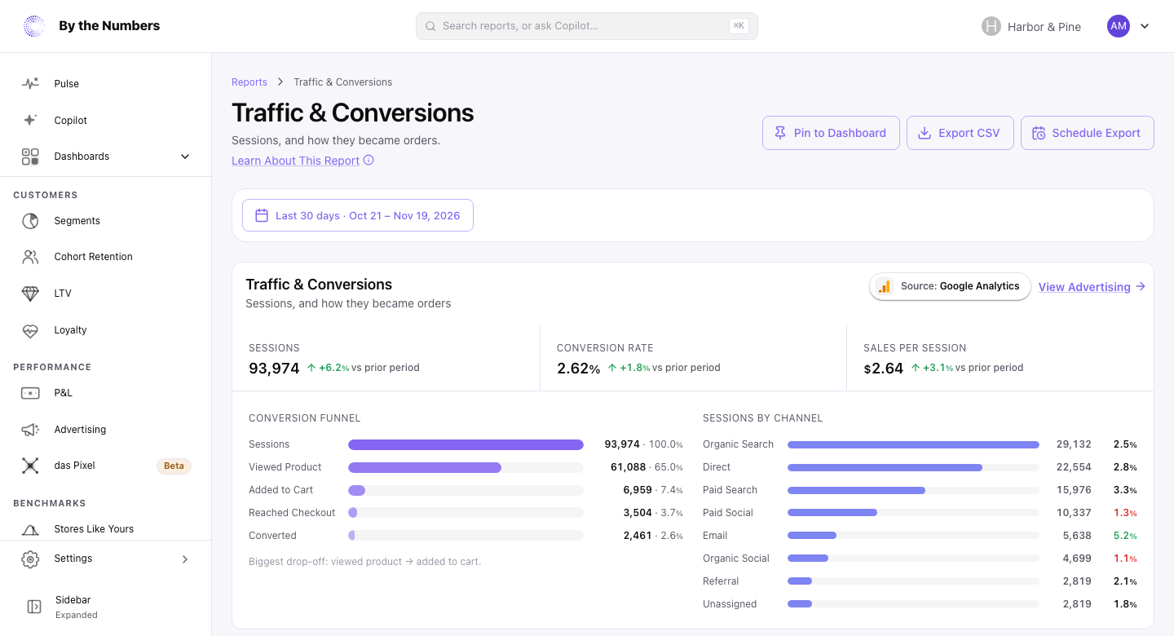The height and width of the screenshot is (636, 1174).
Task: Click the das Pixel icon
Action: (30, 466)
